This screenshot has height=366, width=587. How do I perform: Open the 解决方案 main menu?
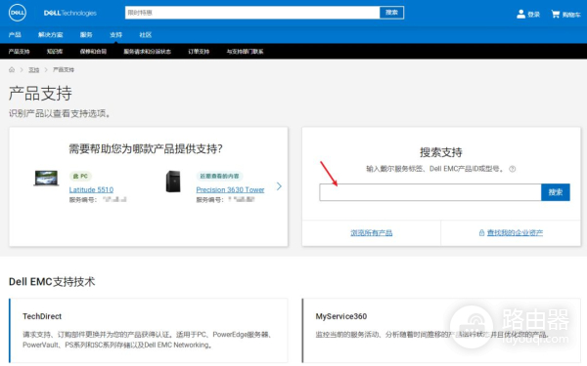(x=51, y=35)
